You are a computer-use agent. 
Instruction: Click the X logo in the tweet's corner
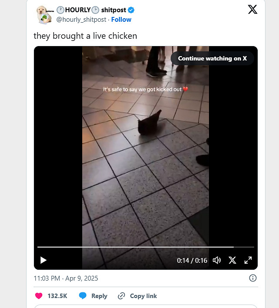(252, 10)
